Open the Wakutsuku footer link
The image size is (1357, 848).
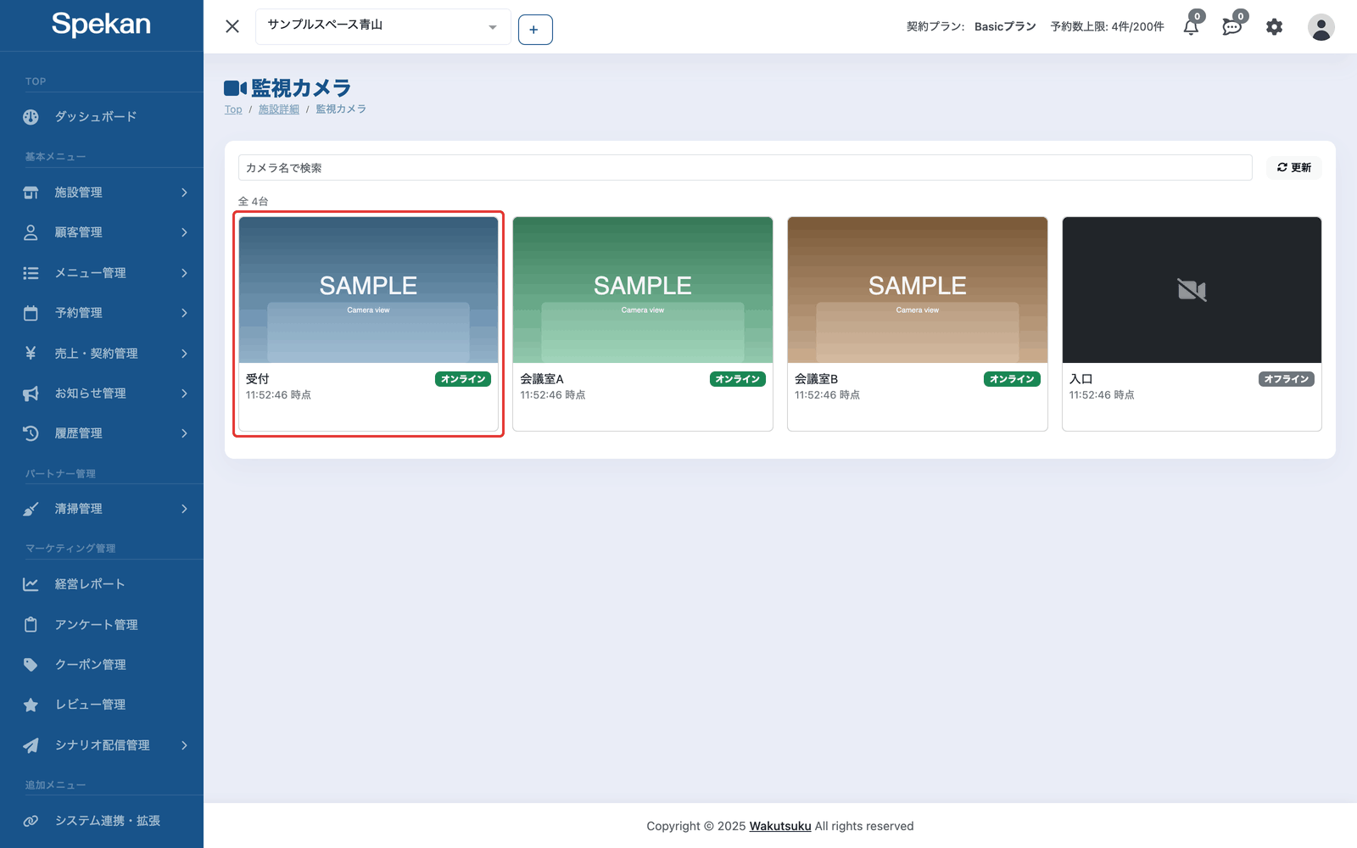point(780,826)
